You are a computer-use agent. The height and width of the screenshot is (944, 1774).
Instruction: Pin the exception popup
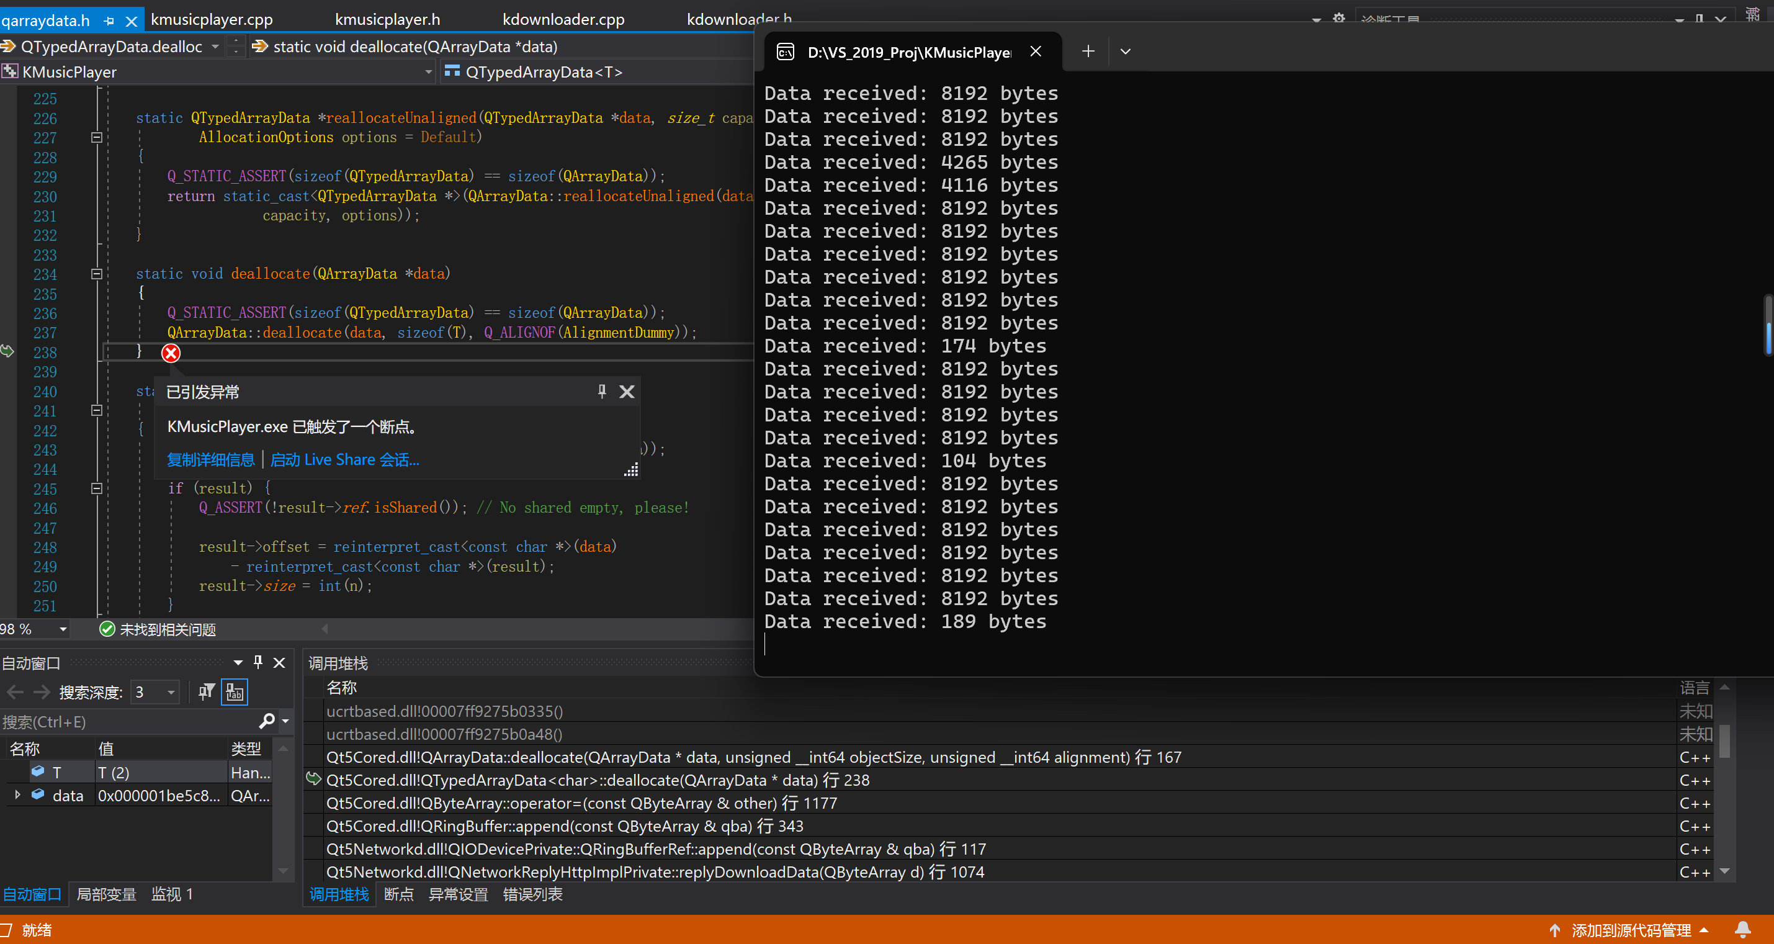point(602,392)
